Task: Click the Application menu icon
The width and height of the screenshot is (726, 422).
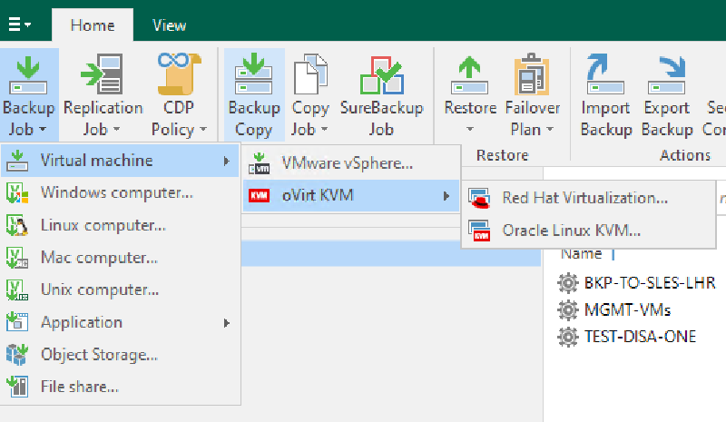Action: coord(17,322)
